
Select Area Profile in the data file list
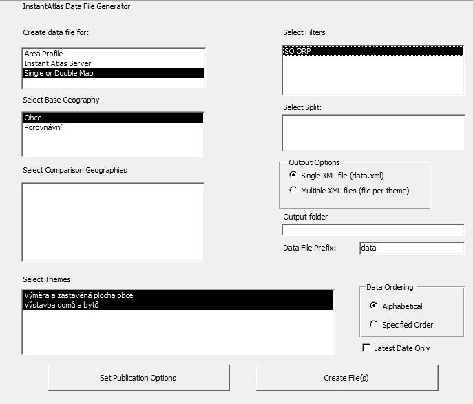(x=114, y=54)
